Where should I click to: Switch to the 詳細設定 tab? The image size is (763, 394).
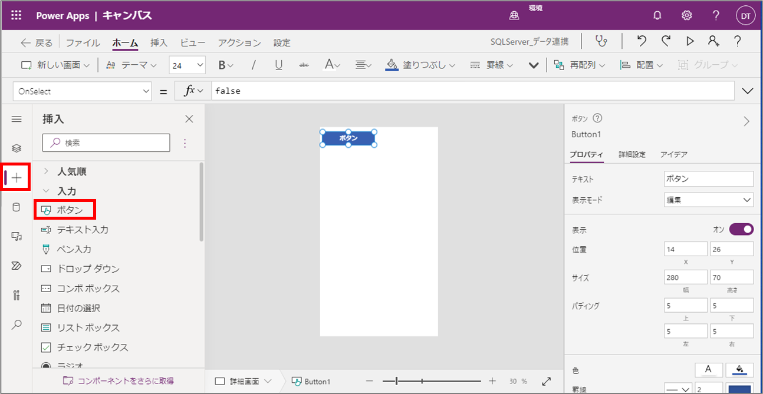pos(632,154)
